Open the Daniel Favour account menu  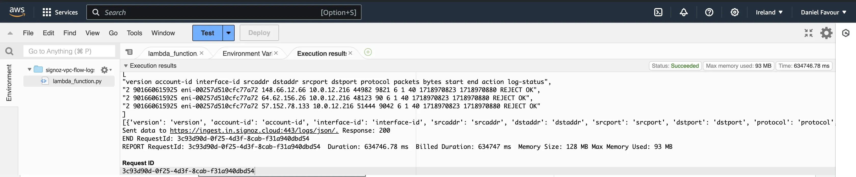(823, 12)
